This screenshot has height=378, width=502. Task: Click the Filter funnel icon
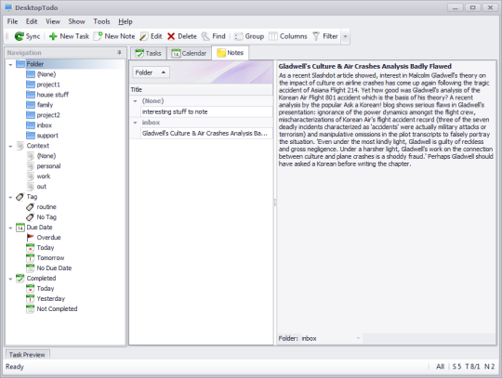pos(316,36)
